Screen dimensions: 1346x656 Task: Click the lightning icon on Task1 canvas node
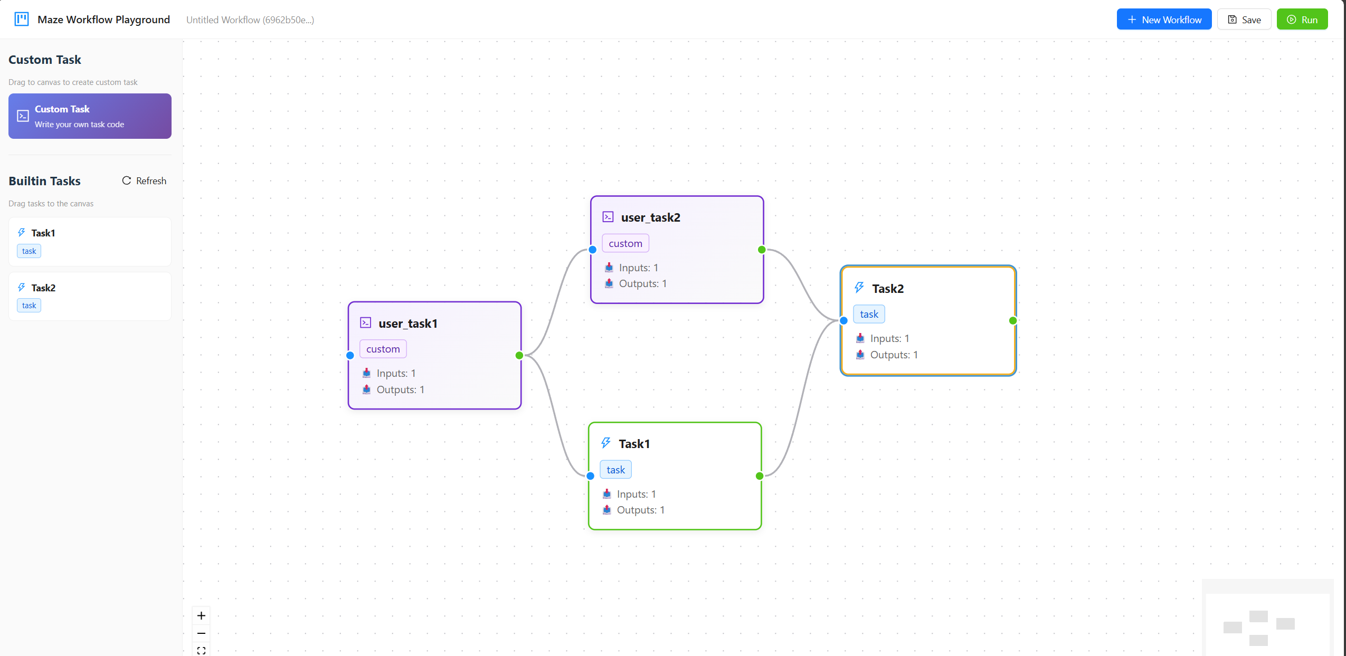pos(606,443)
